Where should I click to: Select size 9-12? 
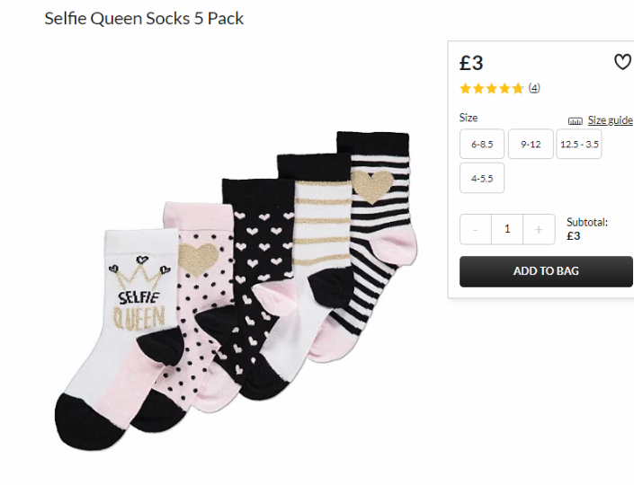pos(531,145)
